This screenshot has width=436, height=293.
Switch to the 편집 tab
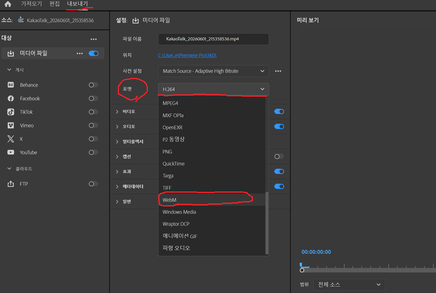54,4
